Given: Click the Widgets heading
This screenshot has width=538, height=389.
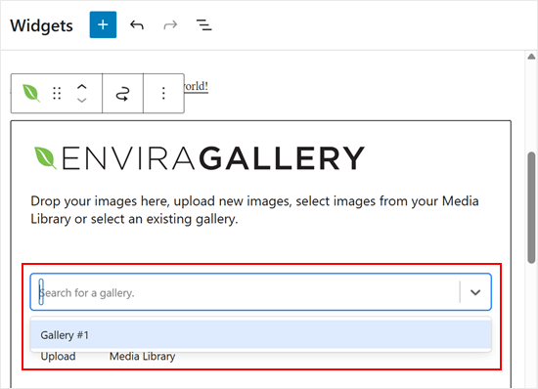Looking at the screenshot, I should tap(41, 25).
